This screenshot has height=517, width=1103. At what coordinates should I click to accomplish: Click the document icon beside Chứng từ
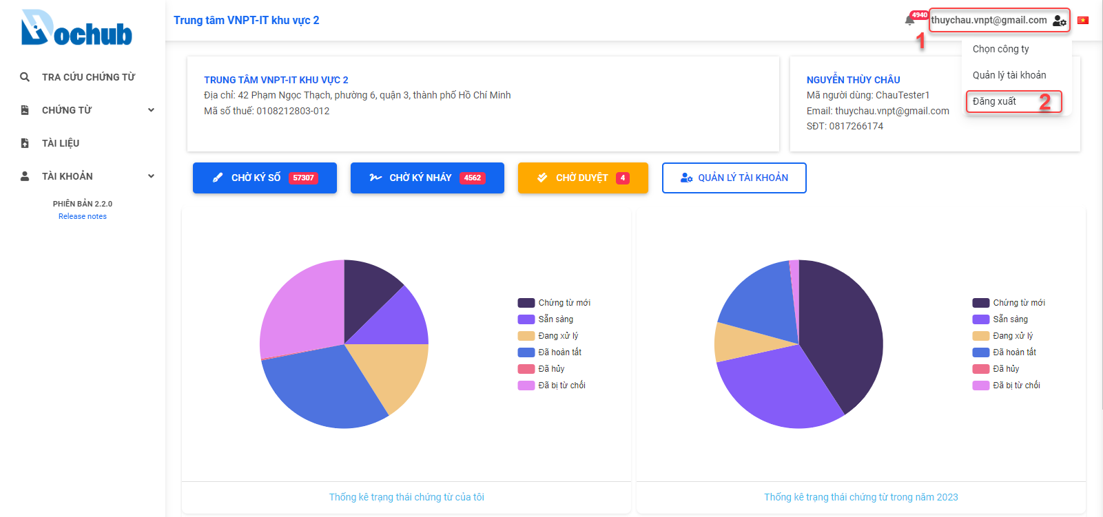pyautogui.click(x=25, y=110)
